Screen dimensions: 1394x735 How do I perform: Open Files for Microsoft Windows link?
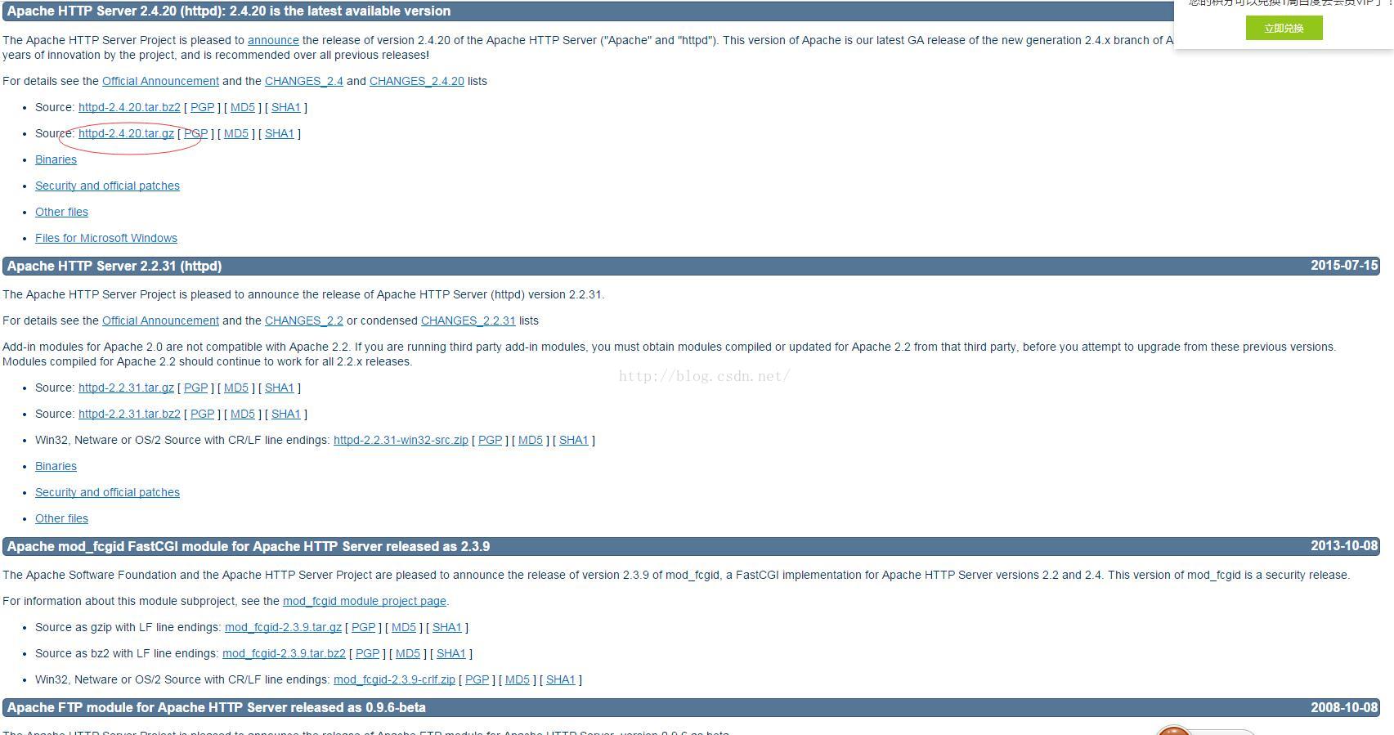pyautogui.click(x=106, y=238)
